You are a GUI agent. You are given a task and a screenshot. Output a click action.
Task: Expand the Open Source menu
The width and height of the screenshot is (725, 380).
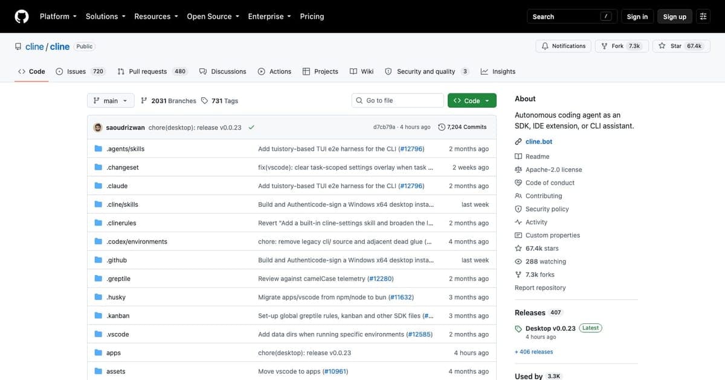(x=213, y=16)
